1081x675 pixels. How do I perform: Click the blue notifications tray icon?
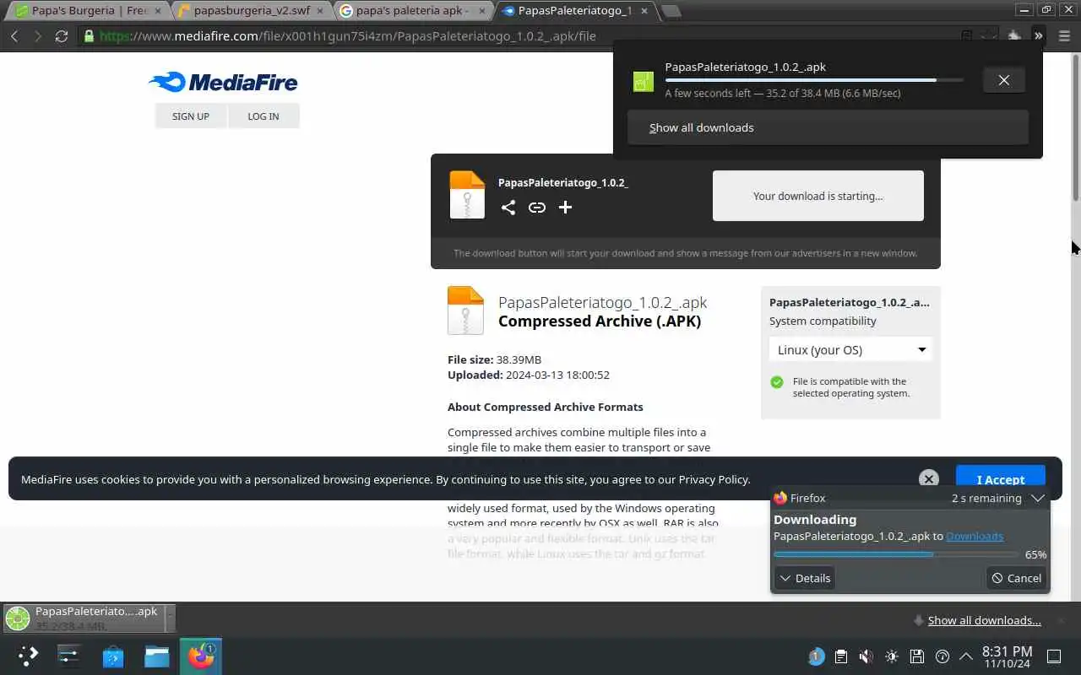816,656
